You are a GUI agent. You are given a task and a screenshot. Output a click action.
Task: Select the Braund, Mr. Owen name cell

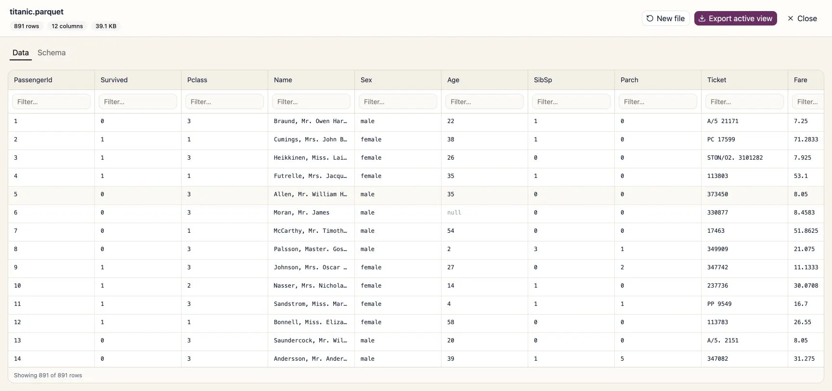312,121
